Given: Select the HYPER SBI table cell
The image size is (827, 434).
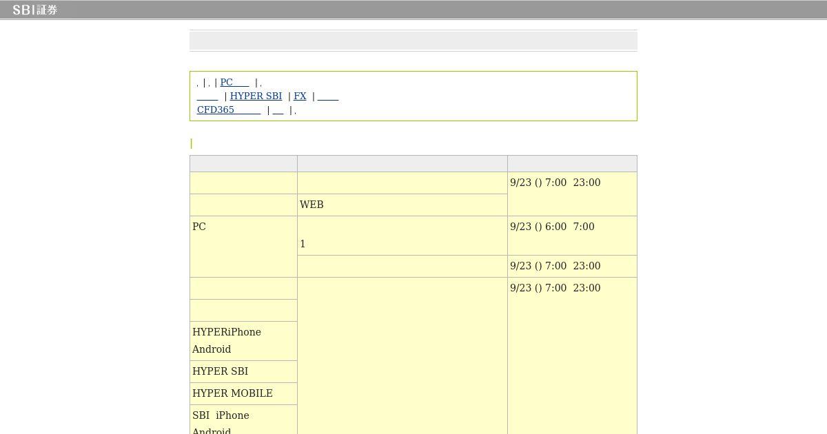Looking at the screenshot, I should tap(243, 371).
